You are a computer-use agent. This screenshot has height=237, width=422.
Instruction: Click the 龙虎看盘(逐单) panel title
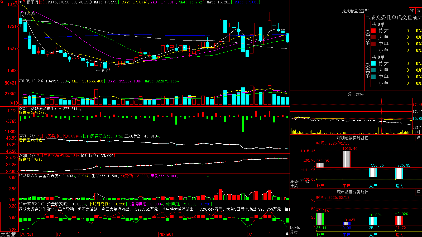[x=356, y=11]
